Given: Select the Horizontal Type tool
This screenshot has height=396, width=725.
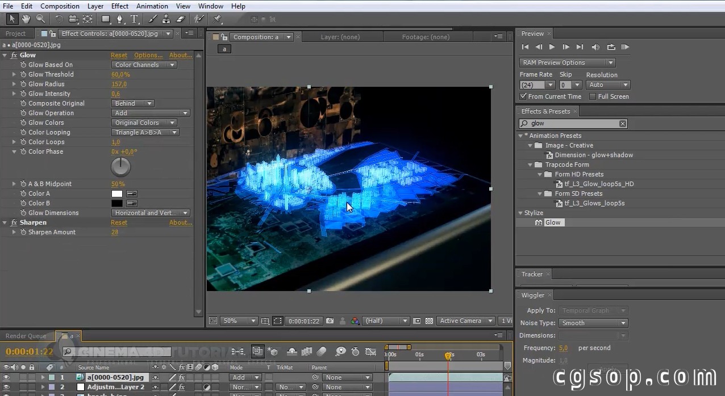Looking at the screenshot, I should pos(134,19).
